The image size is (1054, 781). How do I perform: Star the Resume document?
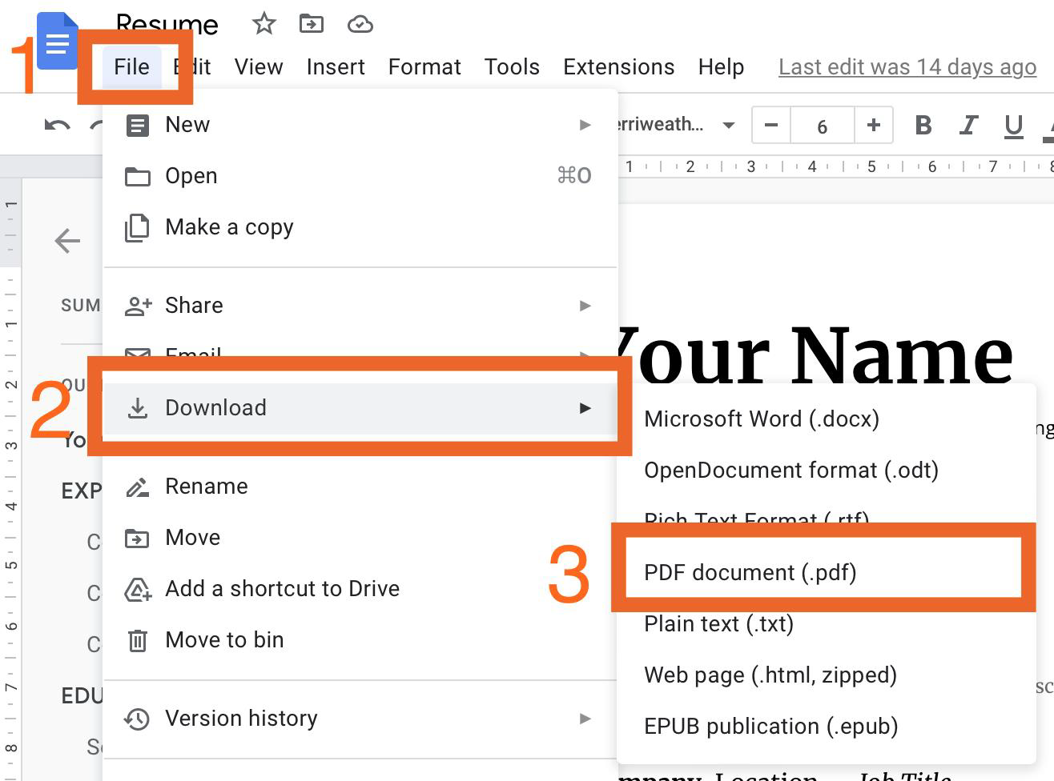[263, 24]
